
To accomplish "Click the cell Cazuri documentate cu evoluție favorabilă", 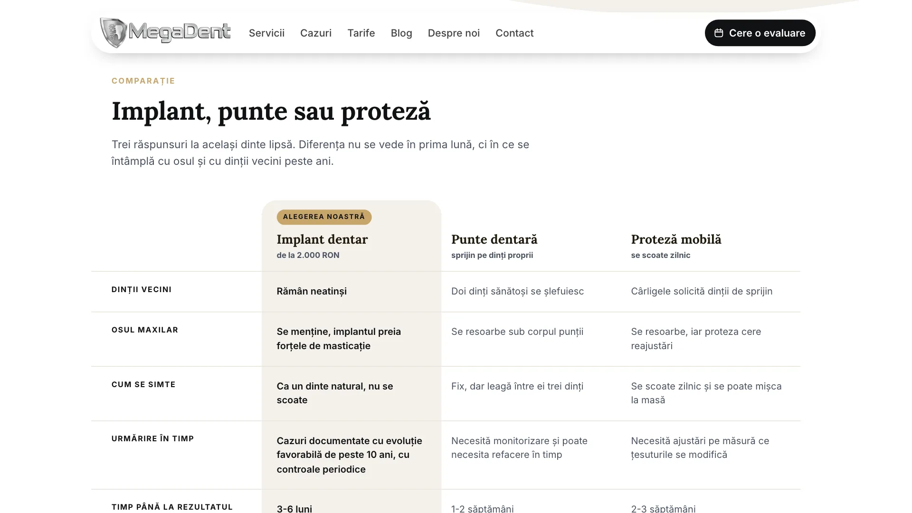I will [350, 455].
